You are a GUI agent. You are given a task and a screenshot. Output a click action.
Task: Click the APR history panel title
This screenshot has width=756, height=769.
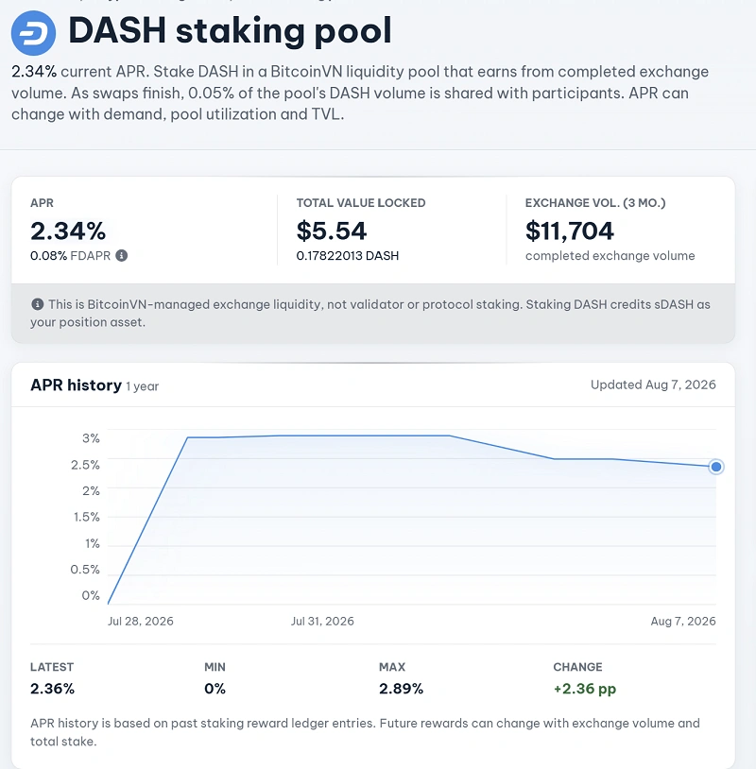coord(76,385)
